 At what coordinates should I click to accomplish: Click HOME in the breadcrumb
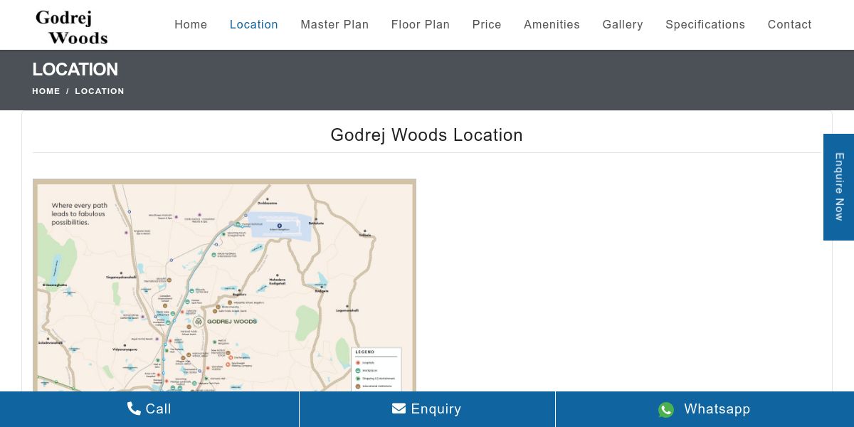(46, 91)
